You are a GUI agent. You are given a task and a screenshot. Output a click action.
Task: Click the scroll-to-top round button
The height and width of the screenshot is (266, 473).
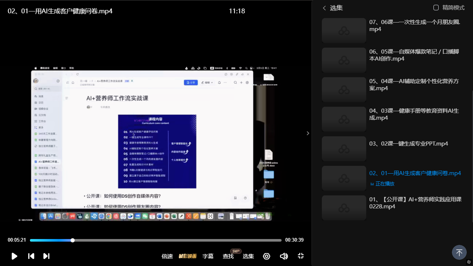point(459,252)
